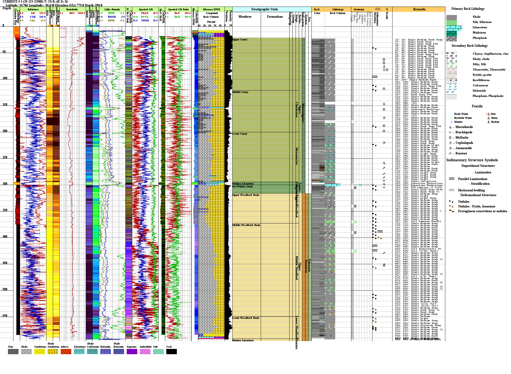Select the Ferruginous concretions nodule icon
Viewport: 511px width, 374px height.
click(452, 211)
